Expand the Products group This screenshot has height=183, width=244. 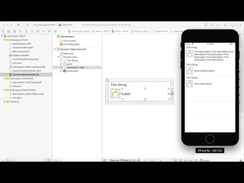click(5, 102)
